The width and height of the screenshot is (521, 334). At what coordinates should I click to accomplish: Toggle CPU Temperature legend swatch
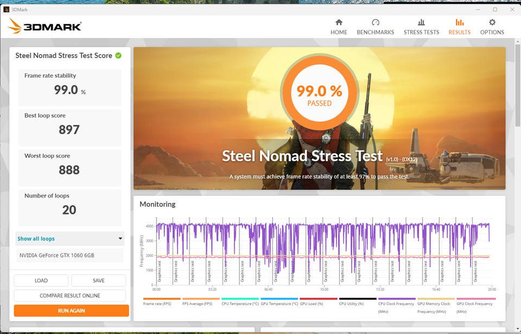point(240,299)
